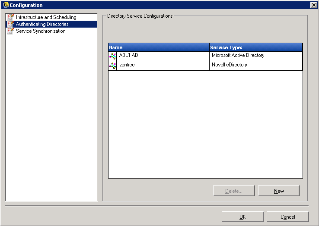Select the ABL1 AD directory name
Viewport: 319px width, 226px height.
pyautogui.click(x=163, y=56)
